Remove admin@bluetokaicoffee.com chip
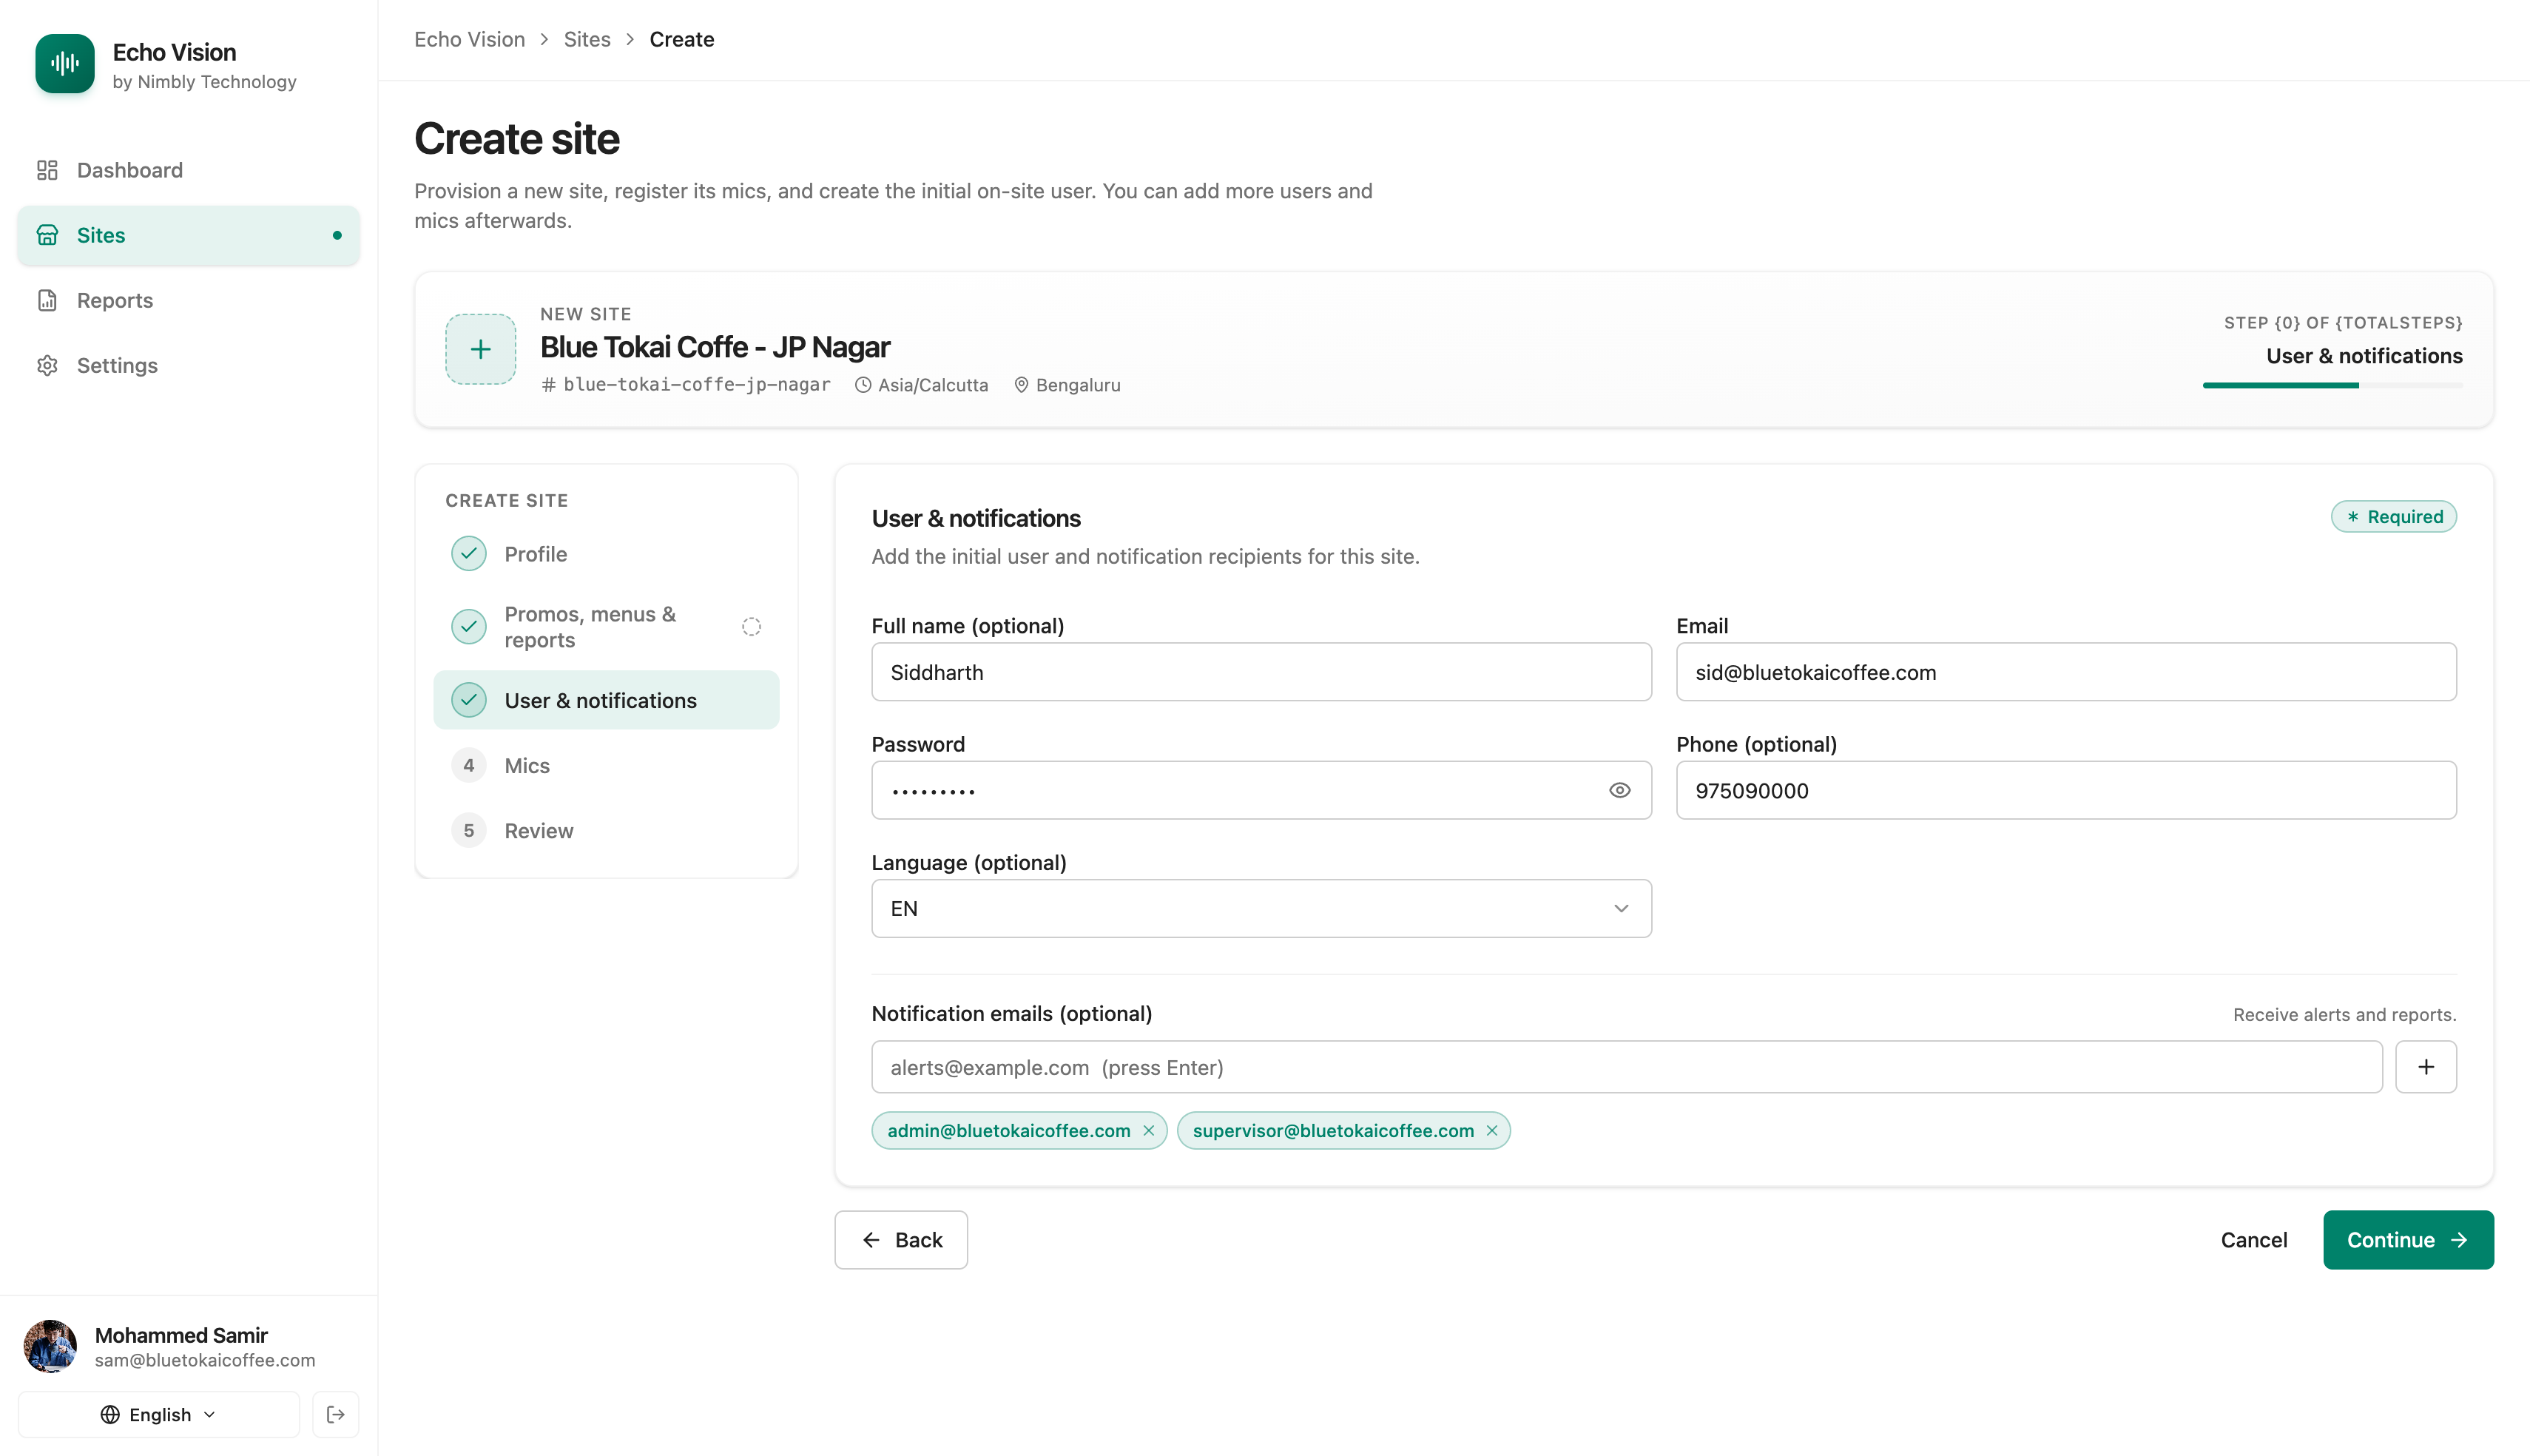This screenshot has height=1456, width=2530. point(1149,1130)
